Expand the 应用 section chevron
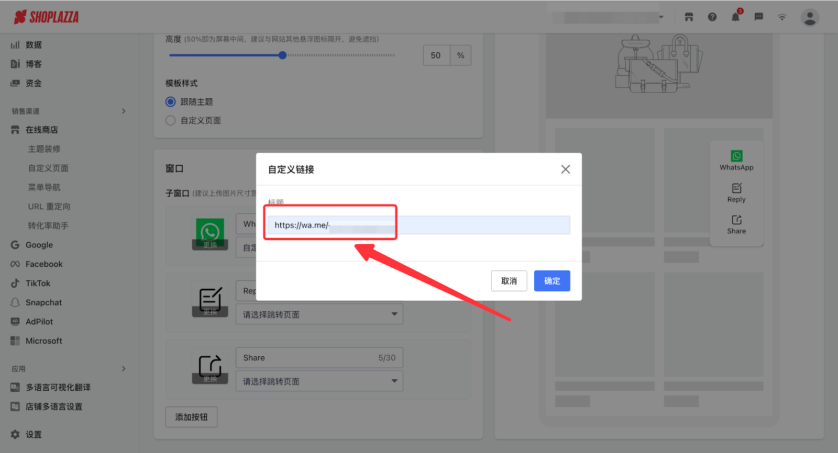The height and width of the screenshot is (453, 838). (x=124, y=369)
